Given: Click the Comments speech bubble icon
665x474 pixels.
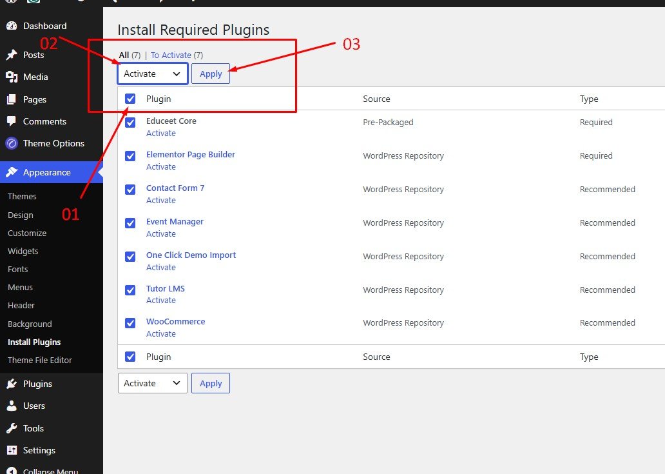Looking at the screenshot, I should click(12, 121).
